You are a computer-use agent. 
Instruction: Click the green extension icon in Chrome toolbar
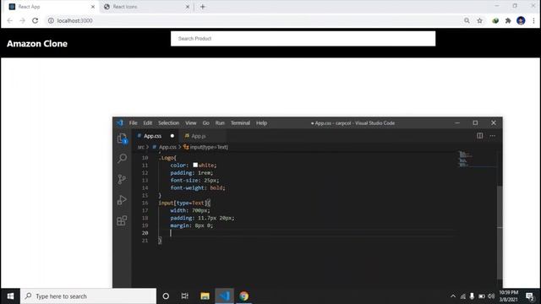(x=495, y=20)
